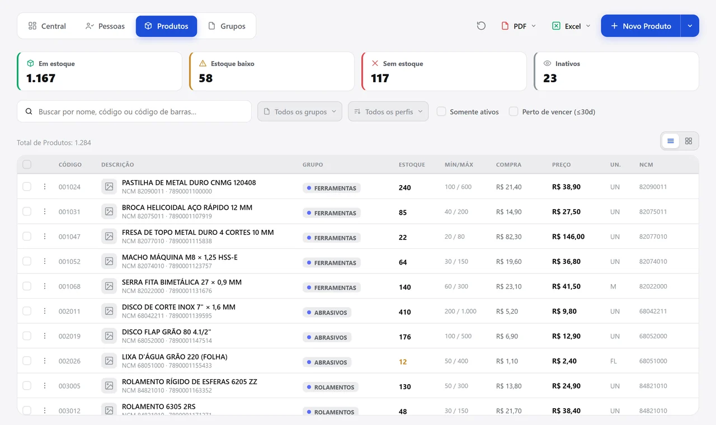Open row menu for product 001068
The image size is (716, 425).
(45, 286)
